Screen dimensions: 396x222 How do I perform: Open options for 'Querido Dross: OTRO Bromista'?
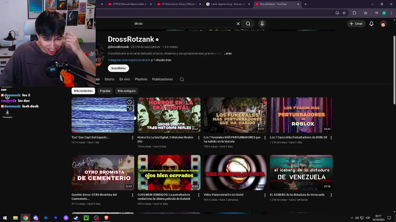point(133,195)
